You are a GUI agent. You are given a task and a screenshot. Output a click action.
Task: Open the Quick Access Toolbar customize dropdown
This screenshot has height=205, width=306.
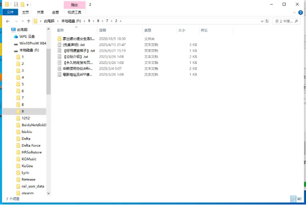click(27, 4)
